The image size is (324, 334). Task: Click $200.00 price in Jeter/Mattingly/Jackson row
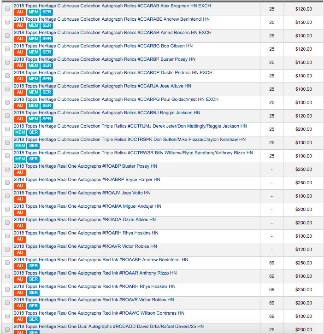303,129
